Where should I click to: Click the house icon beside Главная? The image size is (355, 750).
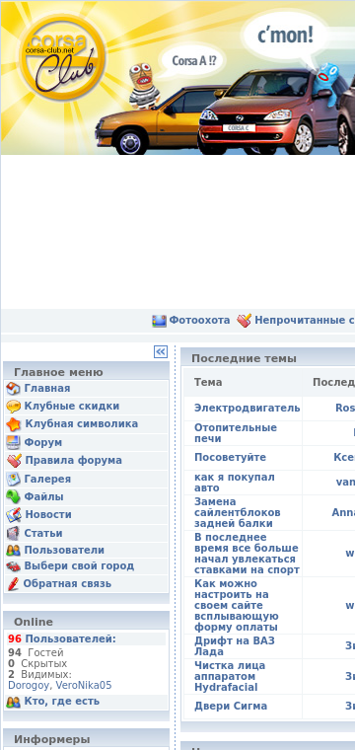click(x=13, y=389)
